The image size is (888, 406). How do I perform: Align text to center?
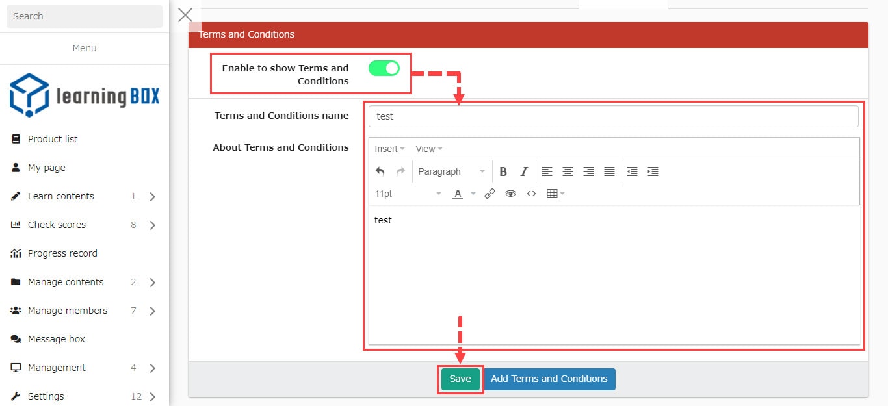[568, 172]
